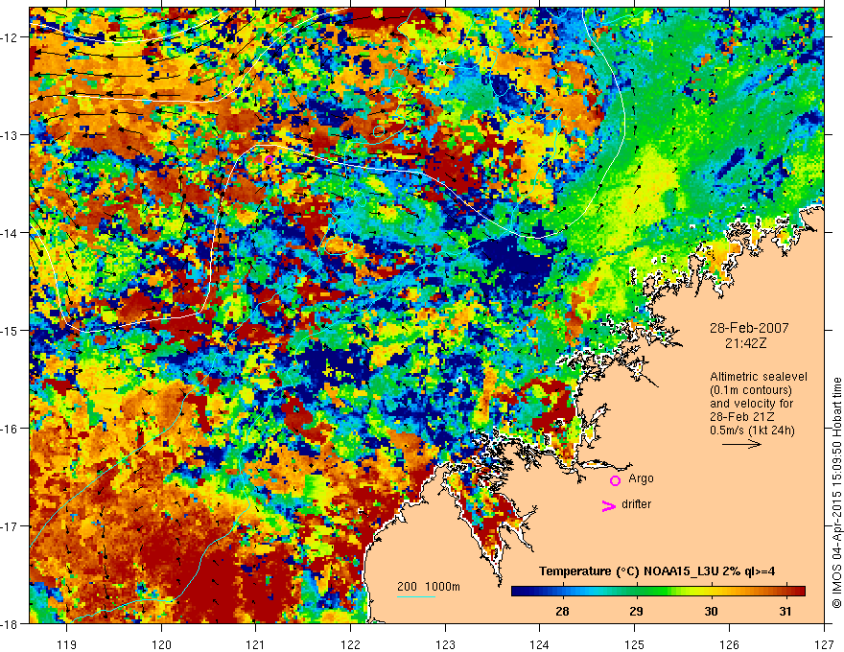The height and width of the screenshot is (652, 844).
Task: Click the 'Temperature (°C) NOAA15_L3U' title
Action: tap(657, 571)
